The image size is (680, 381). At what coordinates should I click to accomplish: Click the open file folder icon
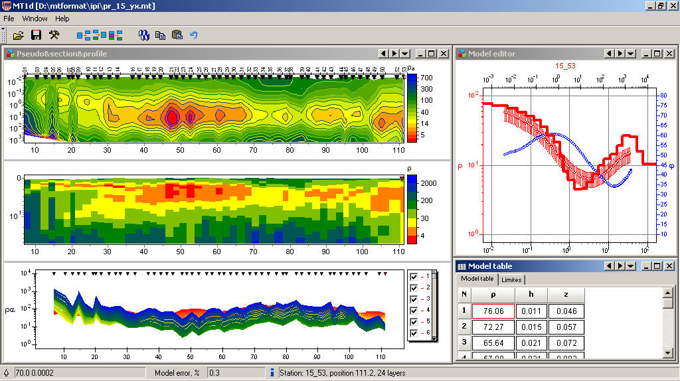pos(19,35)
